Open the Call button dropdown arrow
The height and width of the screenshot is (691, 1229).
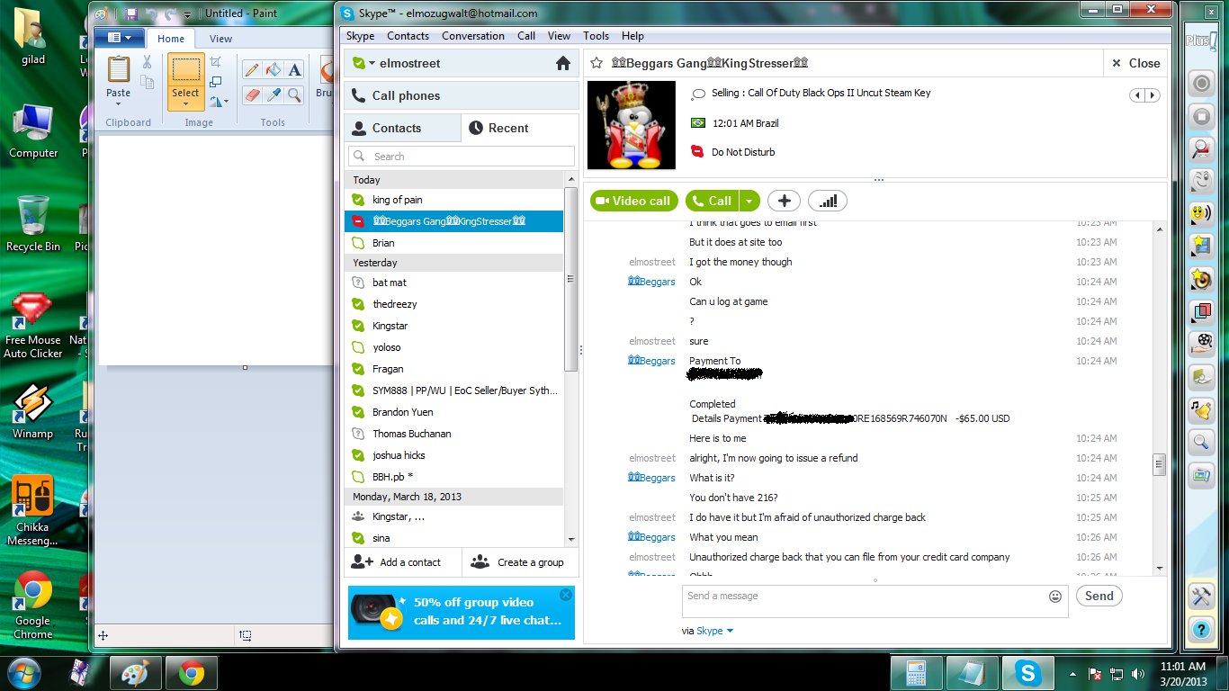coord(749,201)
